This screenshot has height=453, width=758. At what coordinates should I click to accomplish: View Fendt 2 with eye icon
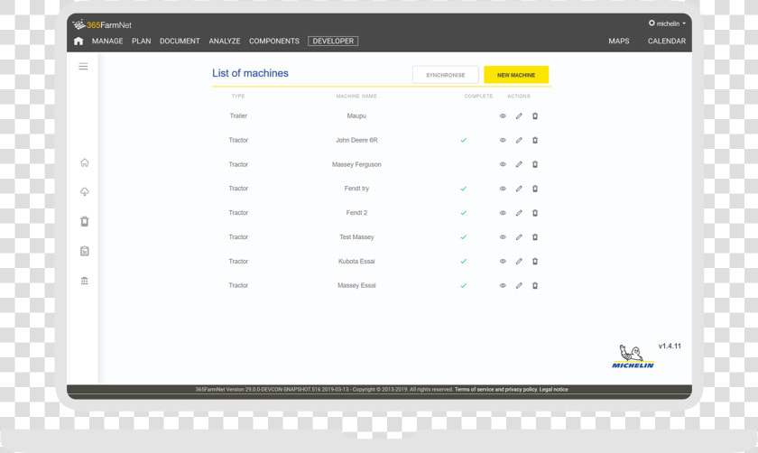(x=503, y=213)
